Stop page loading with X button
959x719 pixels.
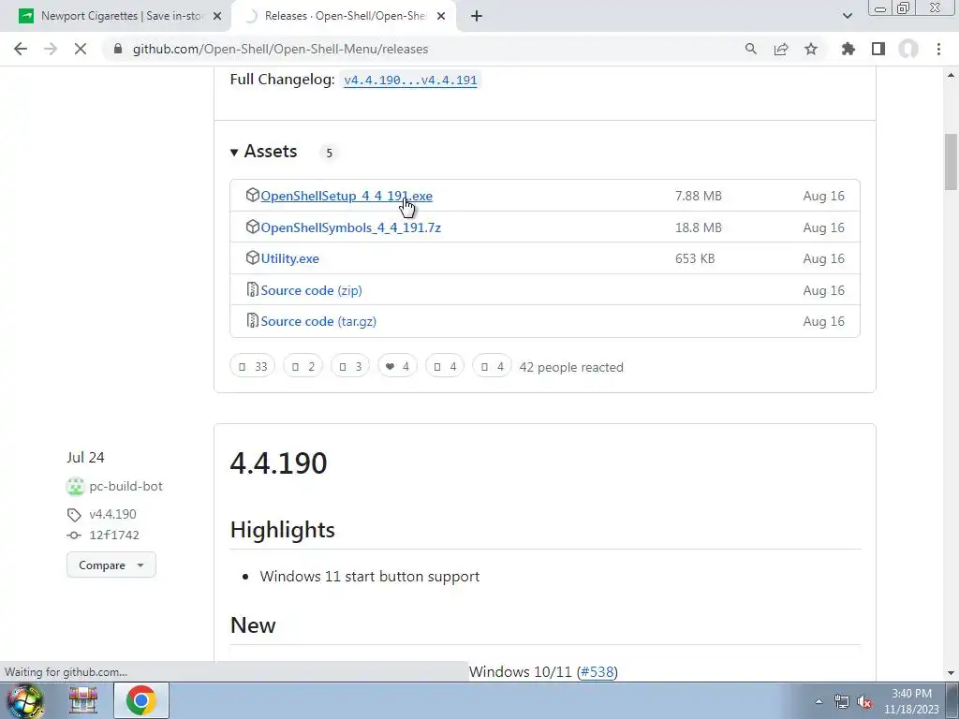(x=81, y=49)
